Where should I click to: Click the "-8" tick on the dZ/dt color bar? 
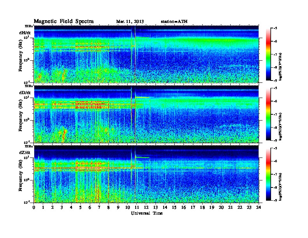275,187
